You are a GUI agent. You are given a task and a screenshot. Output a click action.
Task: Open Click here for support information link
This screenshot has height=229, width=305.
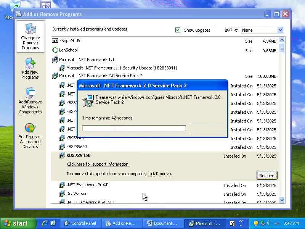click(98, 164)
